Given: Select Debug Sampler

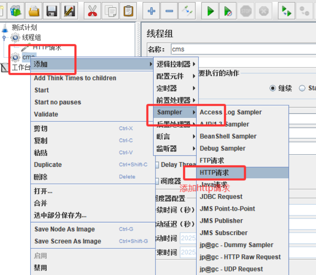Looking at the screenshot, I should [x=243, y=148].
